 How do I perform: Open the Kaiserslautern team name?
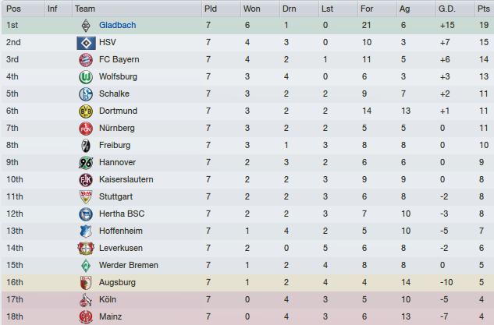pyautogui.click(x=126, y=180)
